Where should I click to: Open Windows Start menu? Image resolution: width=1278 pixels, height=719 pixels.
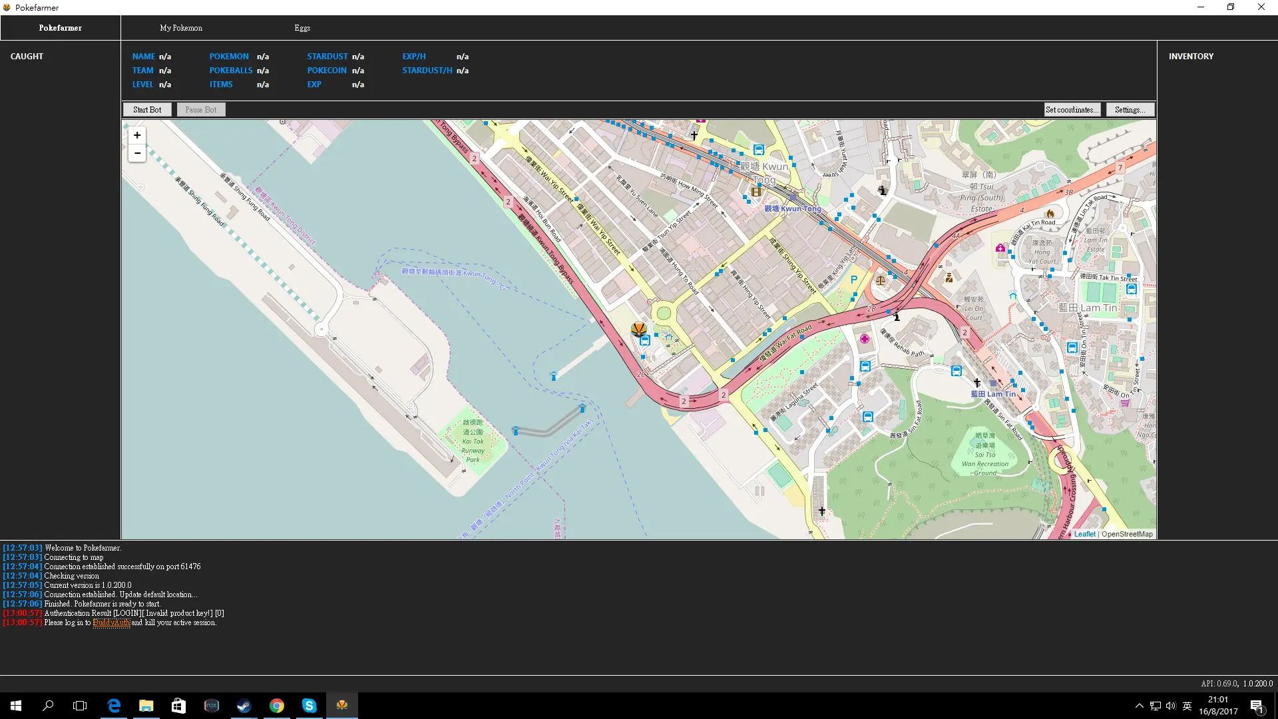coord(16,706)
